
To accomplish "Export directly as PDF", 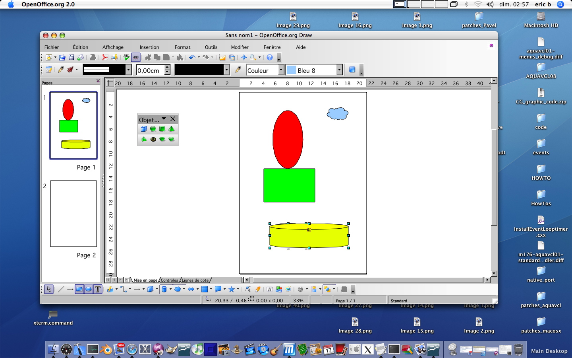I will point(105,57).
